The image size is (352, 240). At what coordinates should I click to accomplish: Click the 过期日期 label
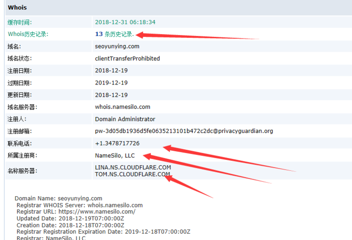(x=20, y=83)
